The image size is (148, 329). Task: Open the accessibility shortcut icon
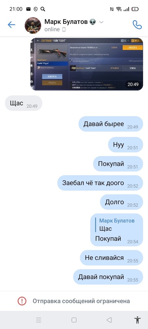pos(137,320)
